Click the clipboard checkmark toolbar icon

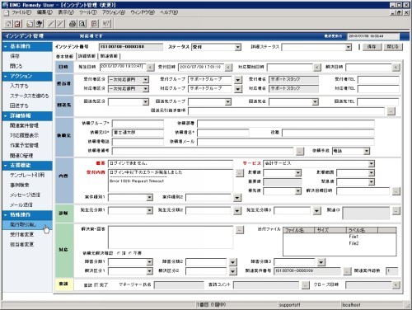[x=18, y=24]
